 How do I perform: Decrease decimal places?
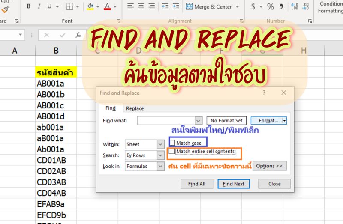pyautogui.click(x=305, y=6)
